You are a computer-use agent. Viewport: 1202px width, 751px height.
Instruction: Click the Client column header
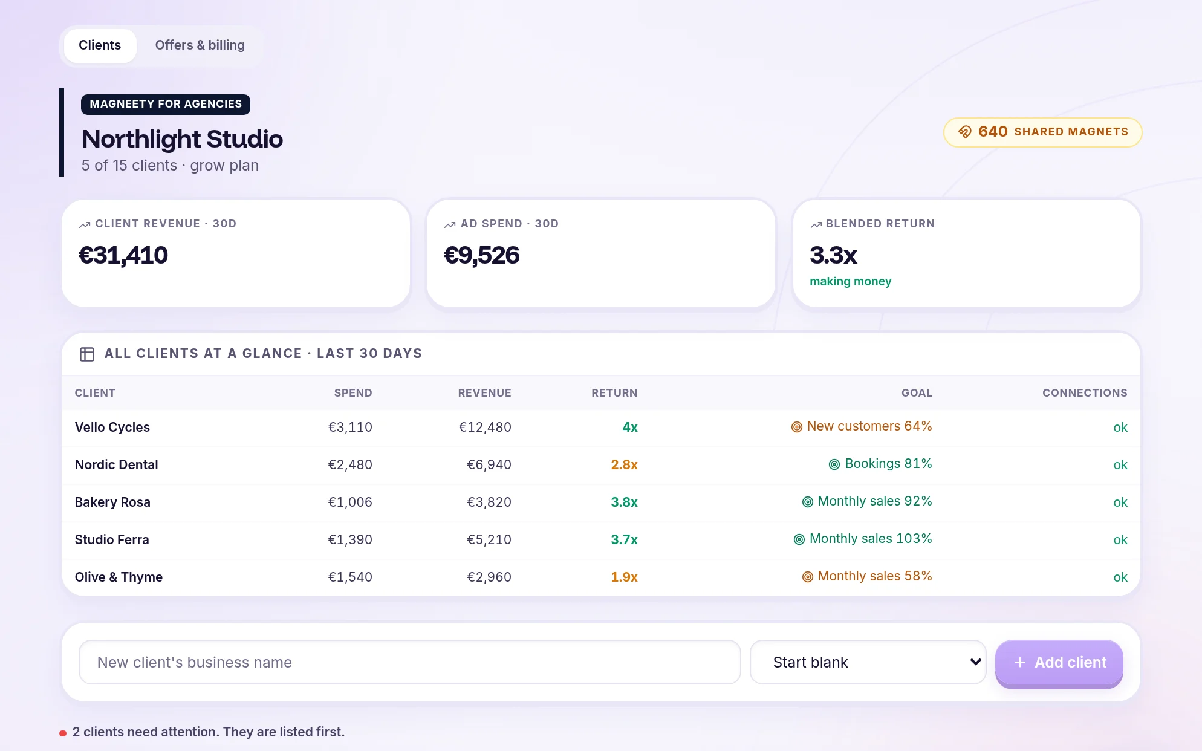click(x=95, y=393)
